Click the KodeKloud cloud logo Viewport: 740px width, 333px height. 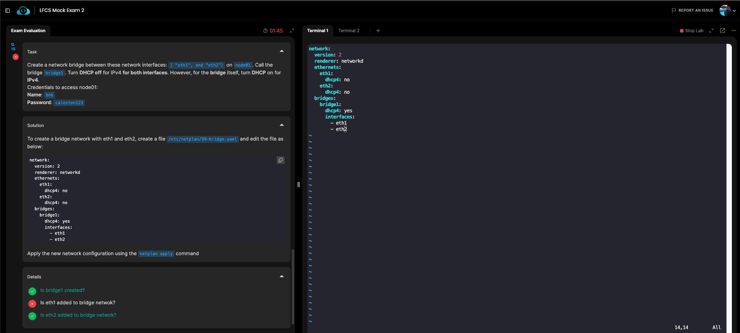[23, 10]
